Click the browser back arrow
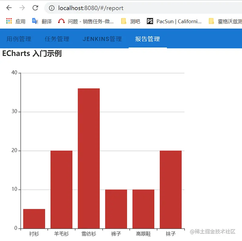Viewport: 242px width, 241px height. point(9,8)
